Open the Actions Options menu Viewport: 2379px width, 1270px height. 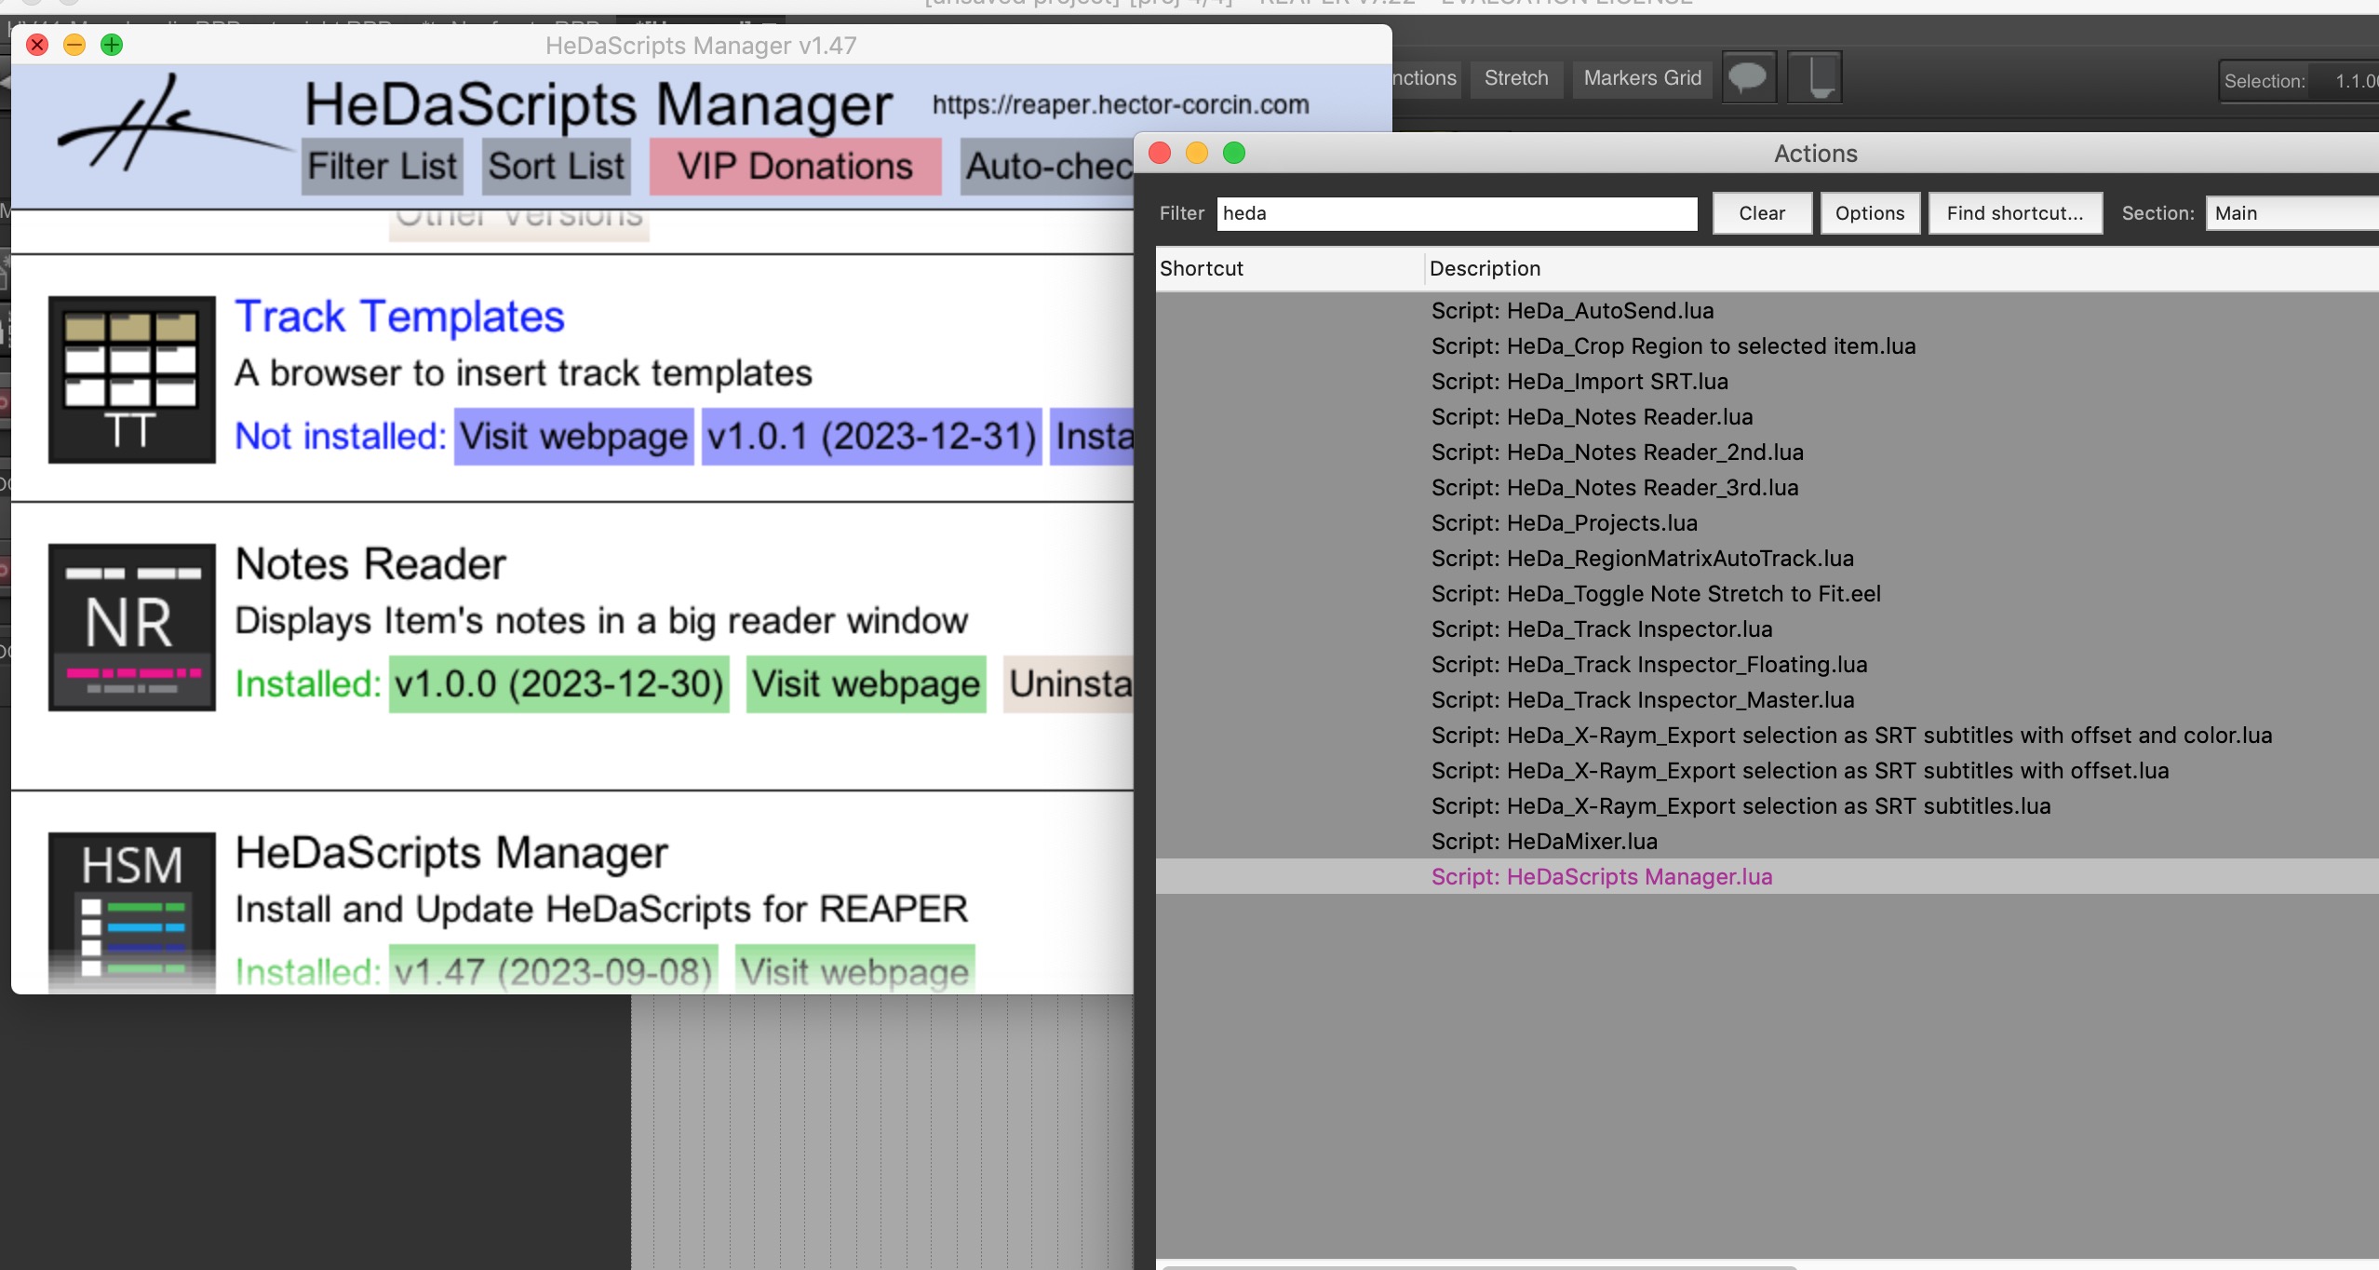coord(1869,213)
